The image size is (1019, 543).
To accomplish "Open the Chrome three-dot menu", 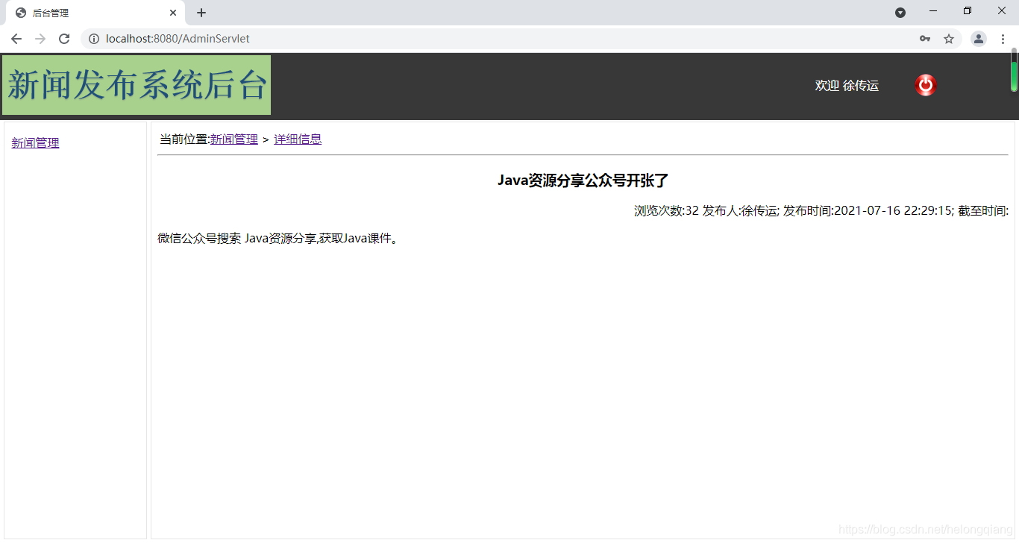I will (x=1003, y=38).
